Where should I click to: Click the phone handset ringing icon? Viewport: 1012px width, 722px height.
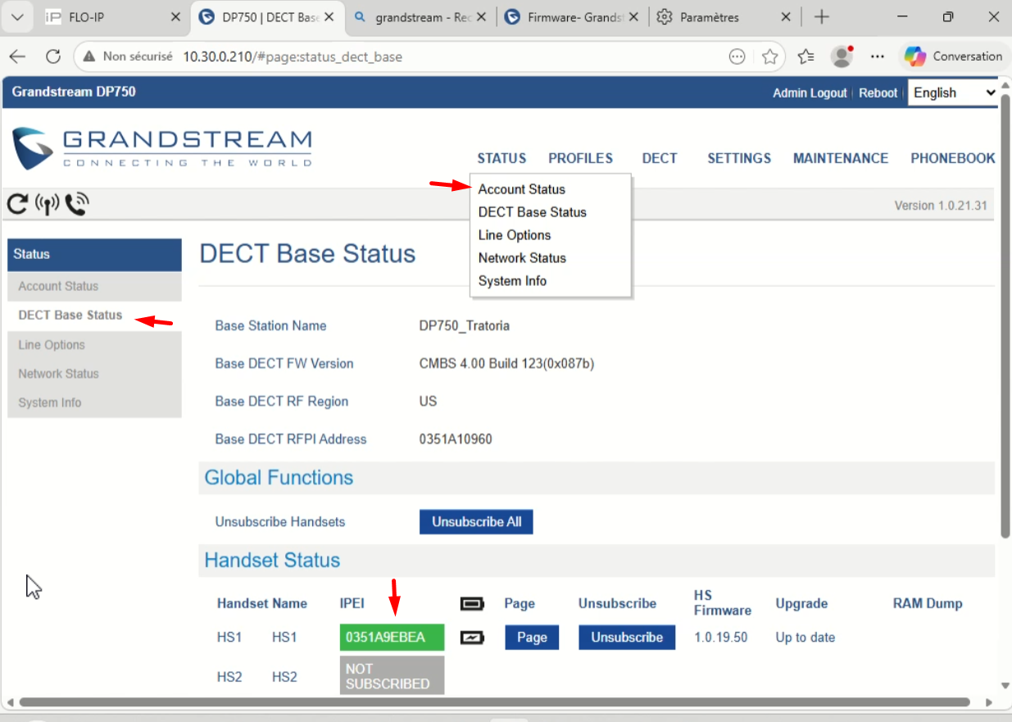[77, 204]
